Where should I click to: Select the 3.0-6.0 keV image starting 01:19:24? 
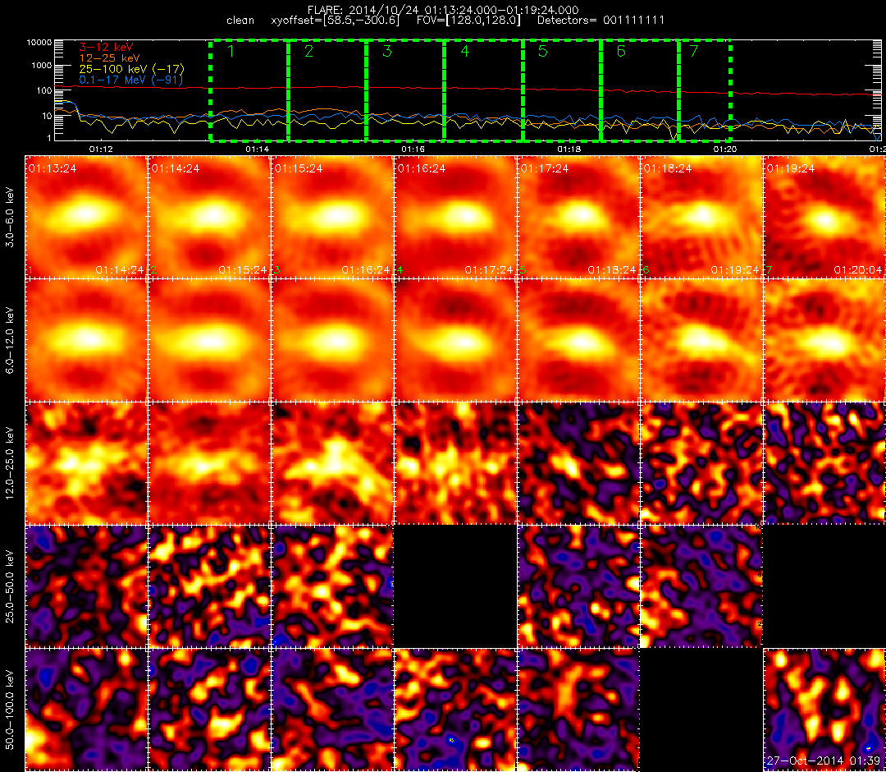tap(824, 217)
